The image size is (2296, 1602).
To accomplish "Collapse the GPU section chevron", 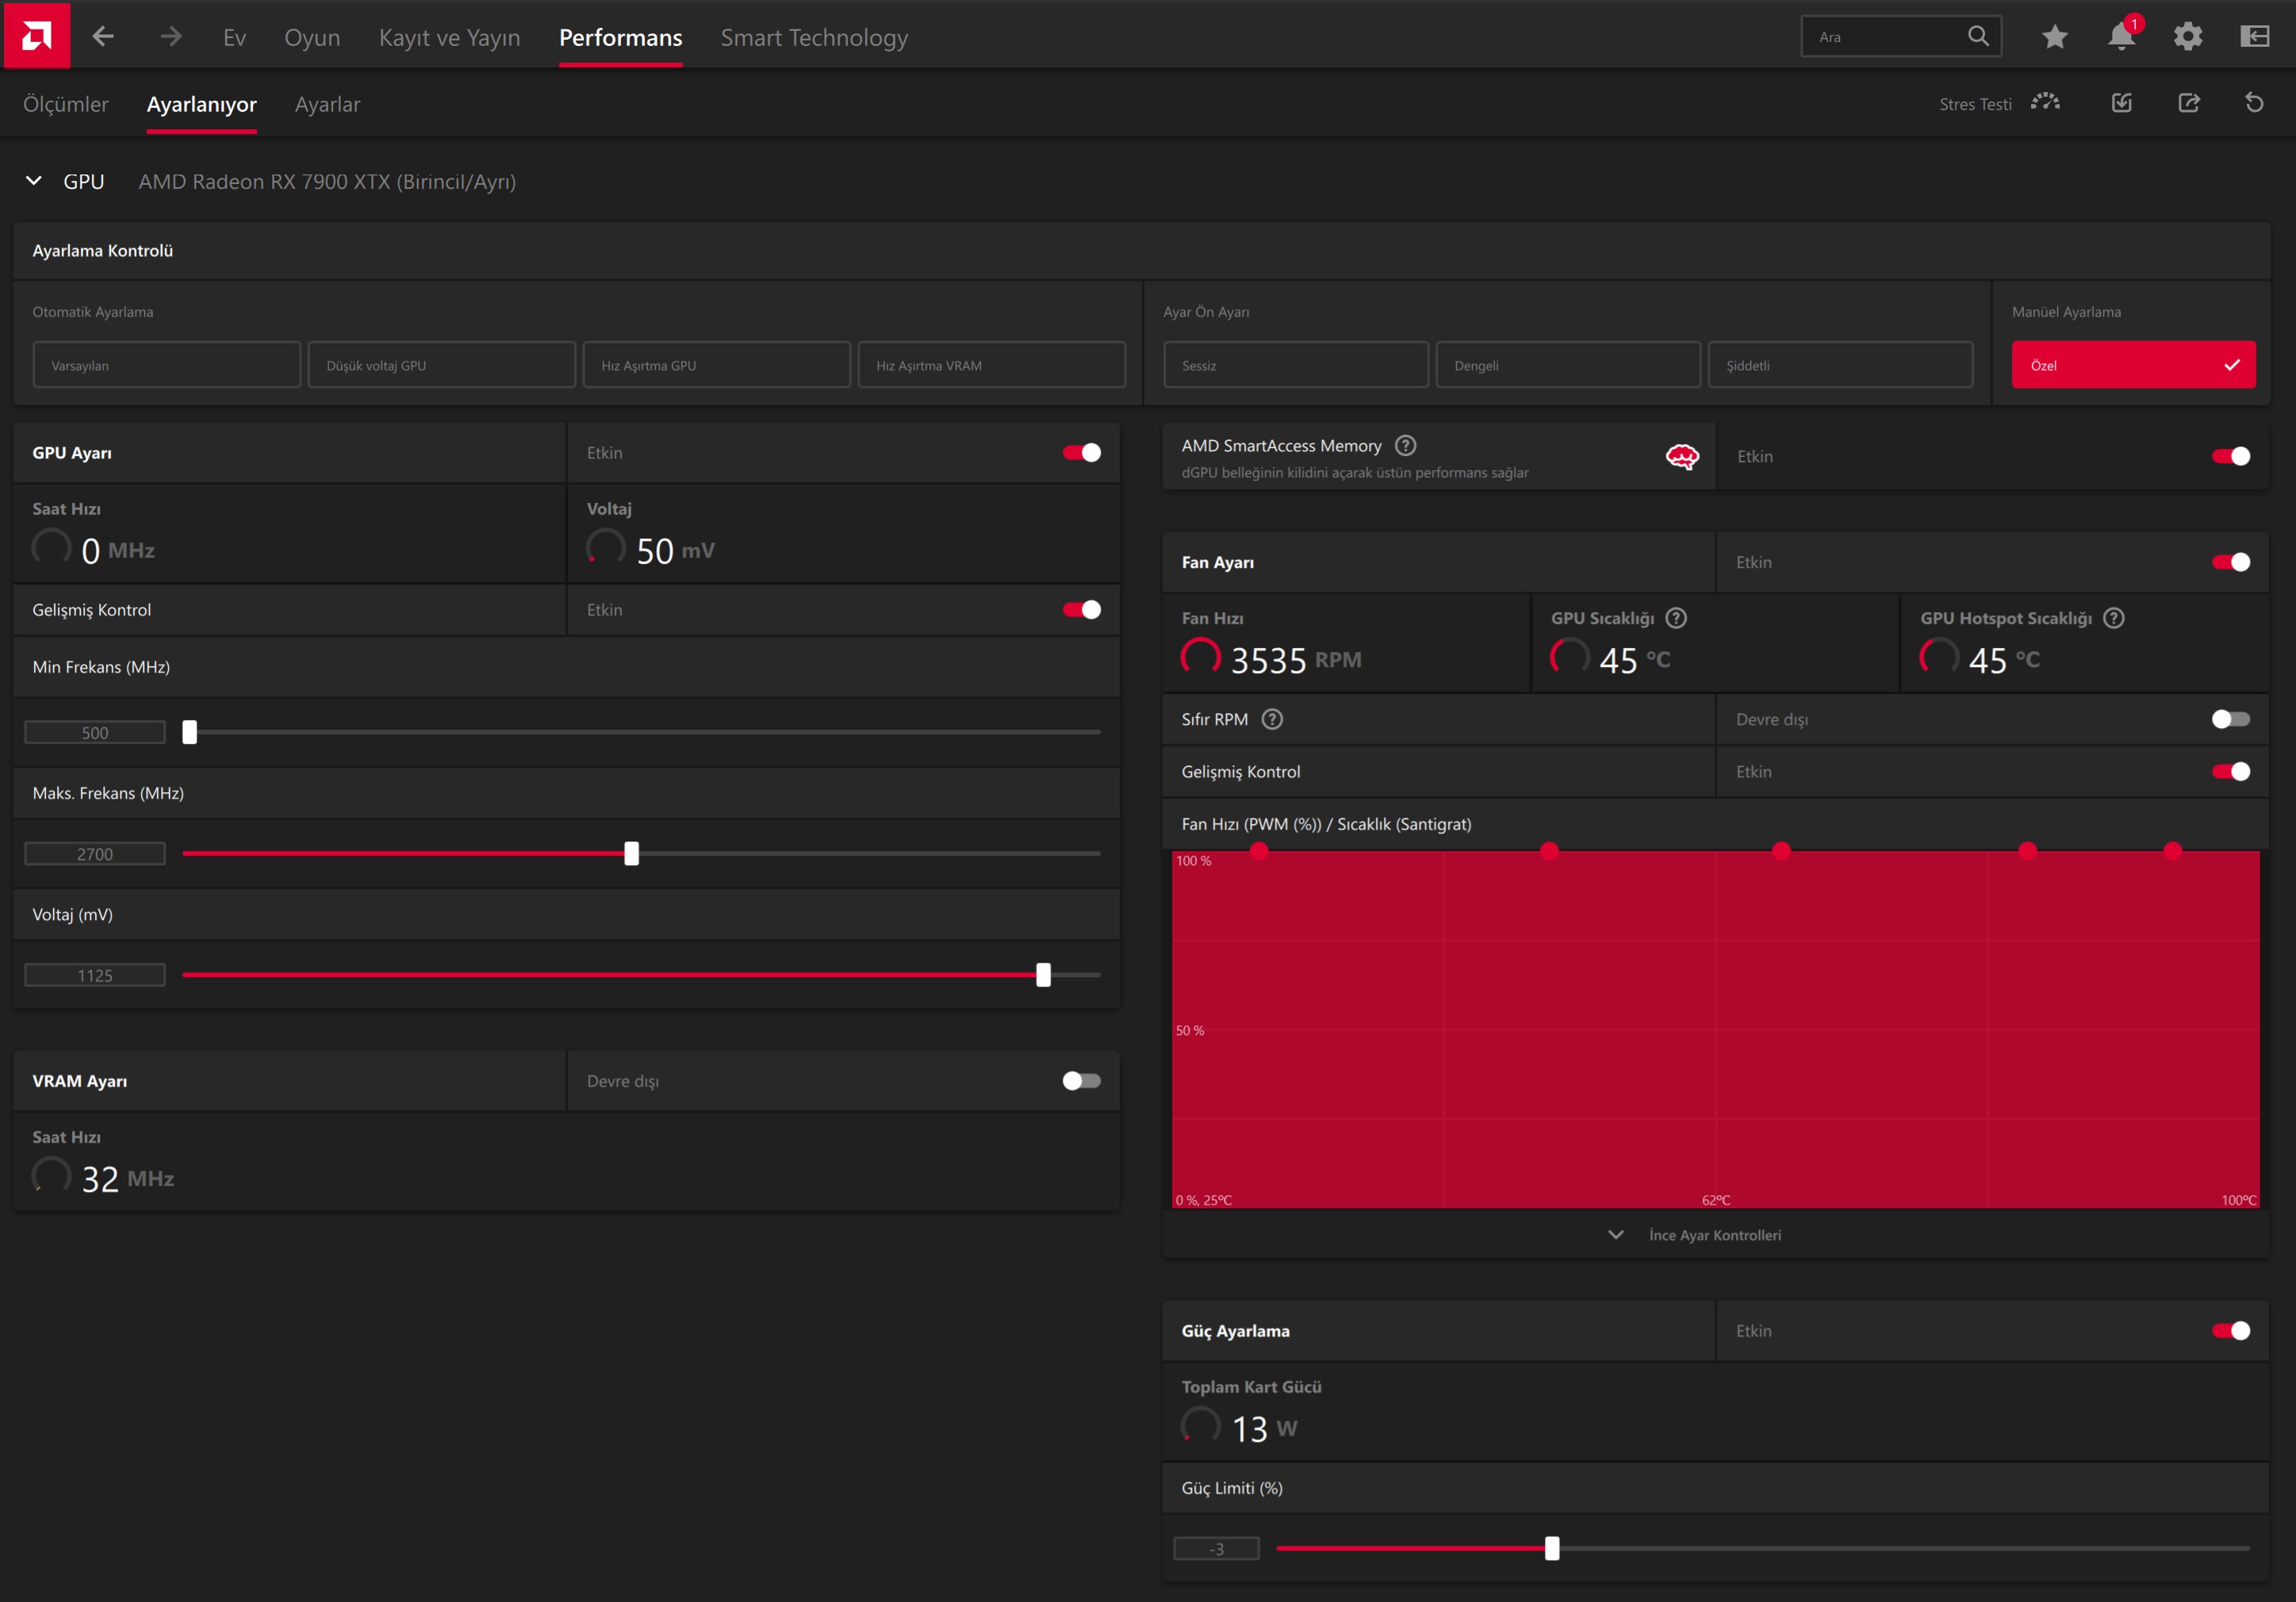I will 34,181.
